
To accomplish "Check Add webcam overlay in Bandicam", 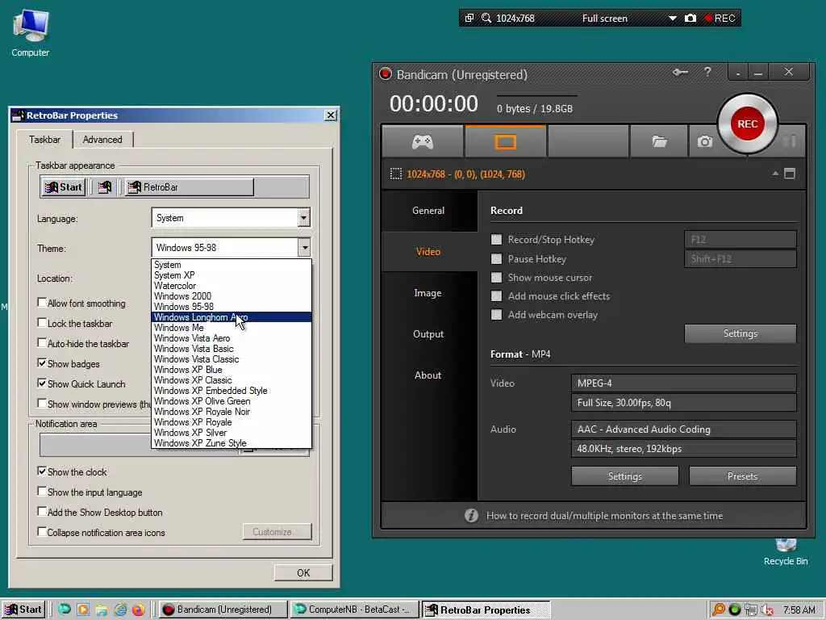I will point(496,315).
